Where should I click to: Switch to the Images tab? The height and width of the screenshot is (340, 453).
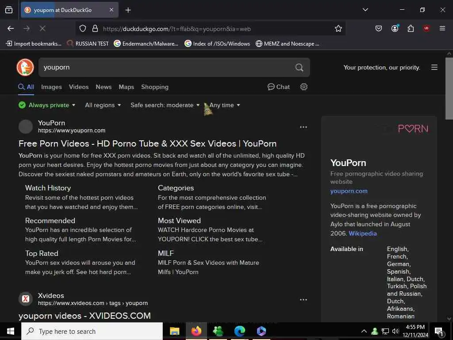(51, 87)
